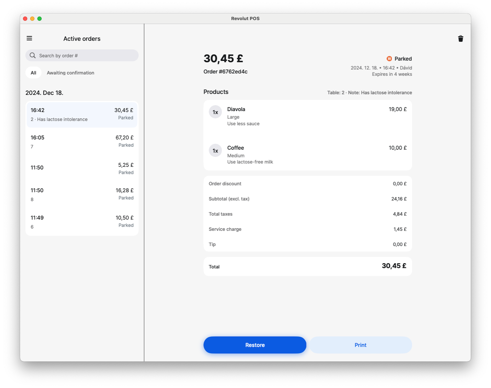Switch to the Awaiting confirmation tab

[x=70, y=73]
